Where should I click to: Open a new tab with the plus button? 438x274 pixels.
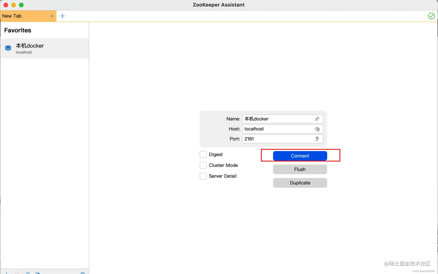tap(62, 16)
